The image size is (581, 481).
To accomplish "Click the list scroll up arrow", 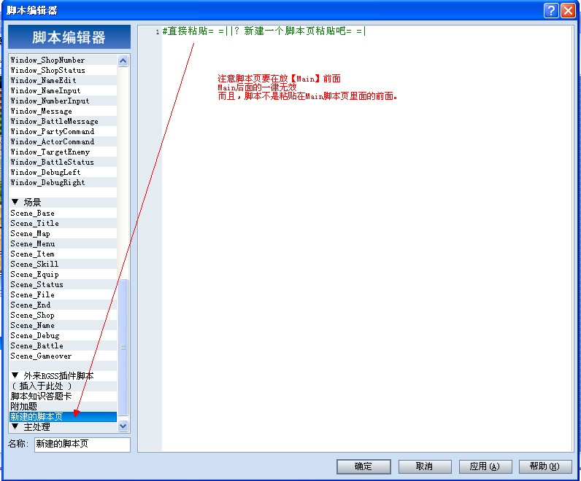I will point(123,60).
